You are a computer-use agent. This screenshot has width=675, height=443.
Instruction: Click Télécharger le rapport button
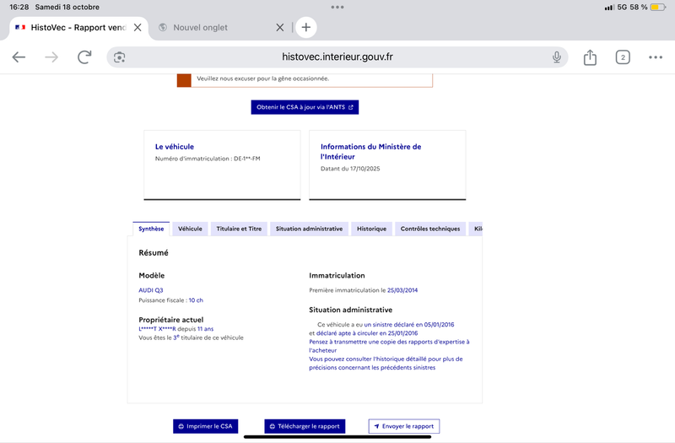[x=305, y=426]
